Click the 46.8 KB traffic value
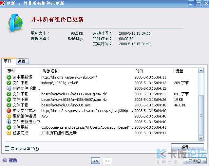This screenshot has width=209, height=166. (x=180, y=105)
